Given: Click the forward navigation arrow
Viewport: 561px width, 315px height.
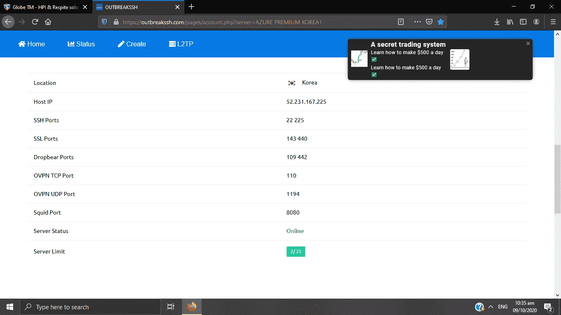Looking at the screenshot, I should coord(22,22).
